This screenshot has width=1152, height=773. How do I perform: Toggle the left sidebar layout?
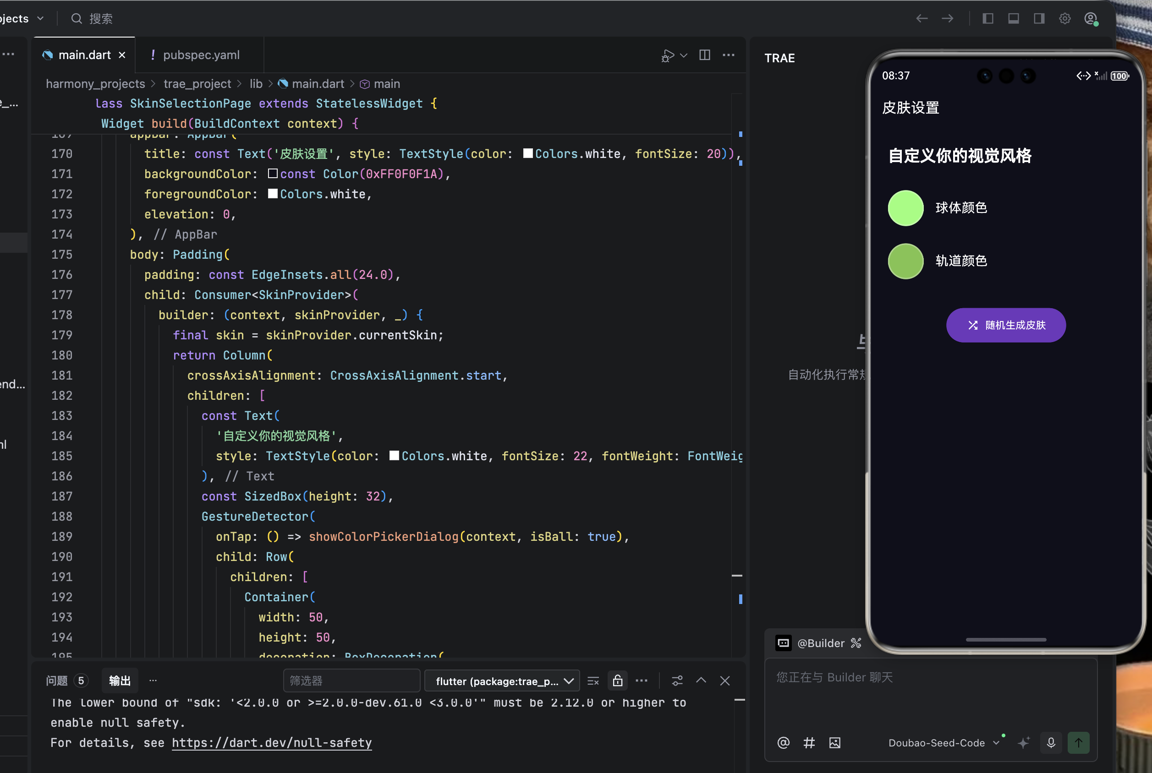[x=987, y=19]
